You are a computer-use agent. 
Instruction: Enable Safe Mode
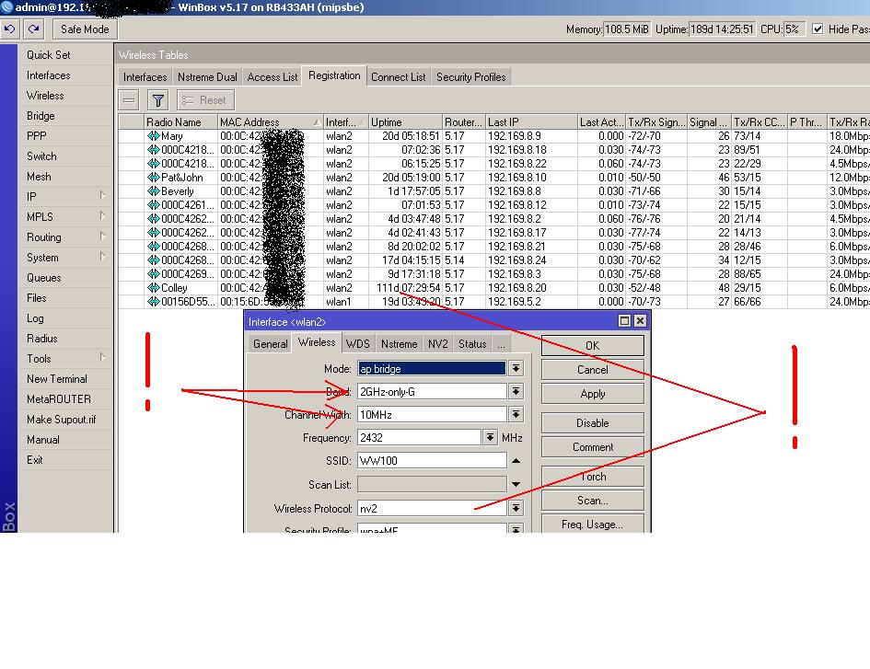85,29
